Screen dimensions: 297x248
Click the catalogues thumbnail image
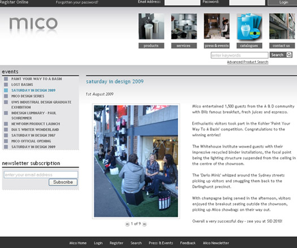coord(249,26)
